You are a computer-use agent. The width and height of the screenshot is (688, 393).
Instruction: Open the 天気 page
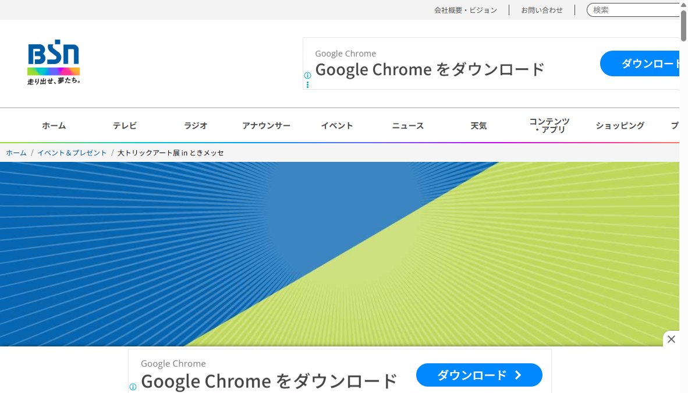point(478,126)
